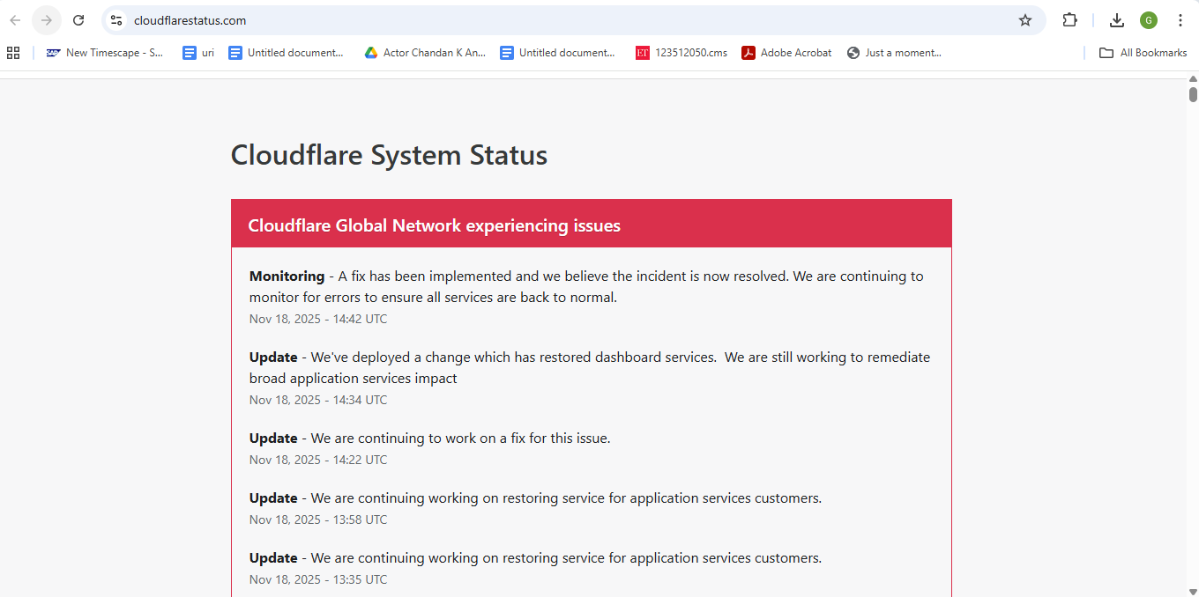The width and height of the screenshot is (1199, 597).
Task: Click the forward navigation arrow
Action: coord(46,19)
